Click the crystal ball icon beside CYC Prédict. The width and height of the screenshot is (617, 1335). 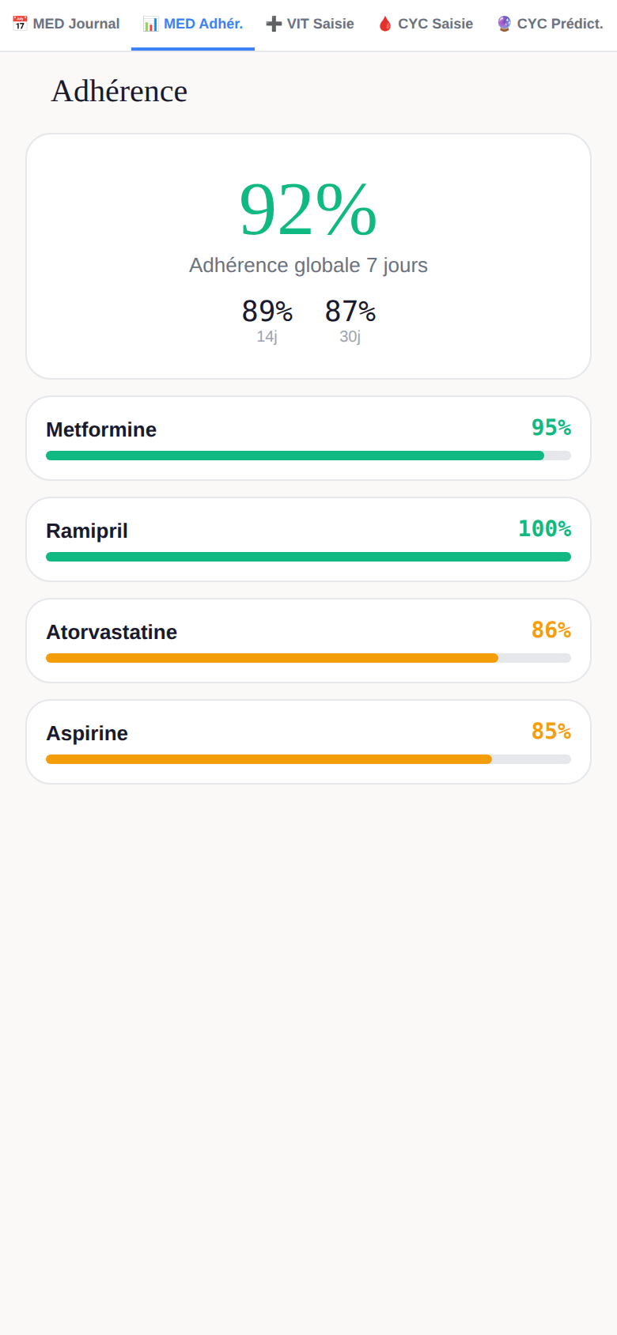click(x=504, y=24)
